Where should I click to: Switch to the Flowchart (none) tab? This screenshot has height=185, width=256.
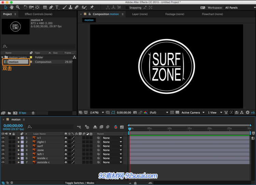point(212,14)
